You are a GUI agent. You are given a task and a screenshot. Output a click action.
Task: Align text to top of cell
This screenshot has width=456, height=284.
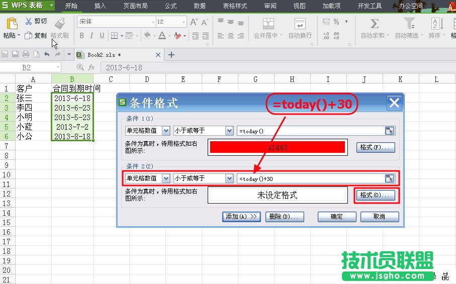click(221, 21)
